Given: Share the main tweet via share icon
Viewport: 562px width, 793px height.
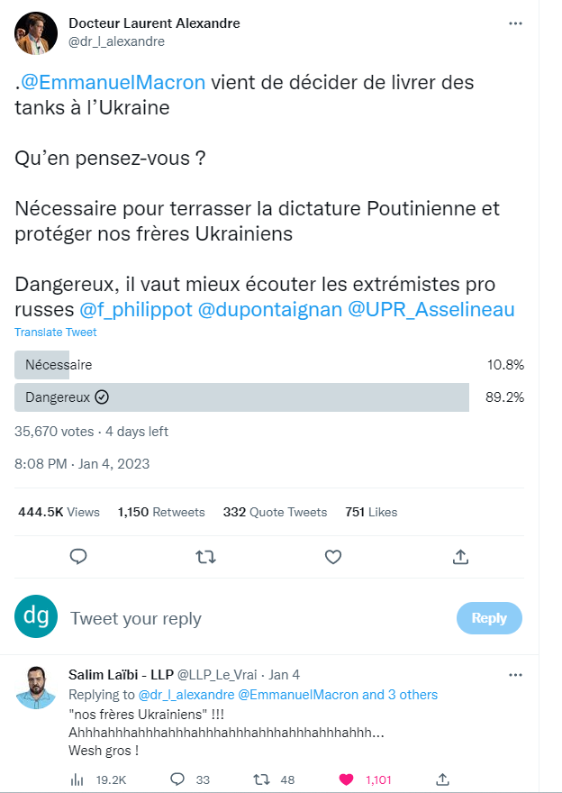Looking at the screenshot, I should 460,557.
